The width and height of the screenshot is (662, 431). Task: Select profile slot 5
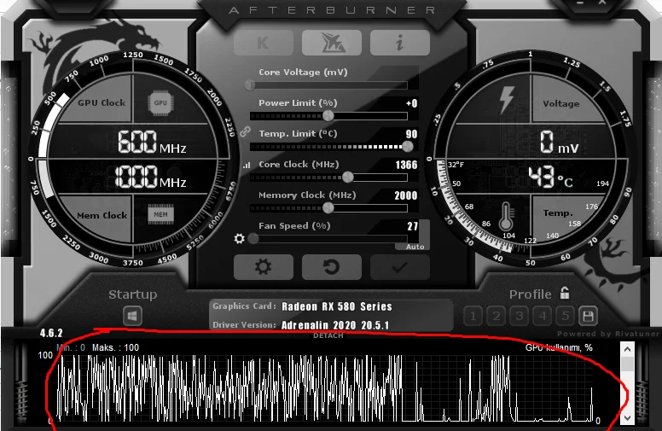click(566, 316)
